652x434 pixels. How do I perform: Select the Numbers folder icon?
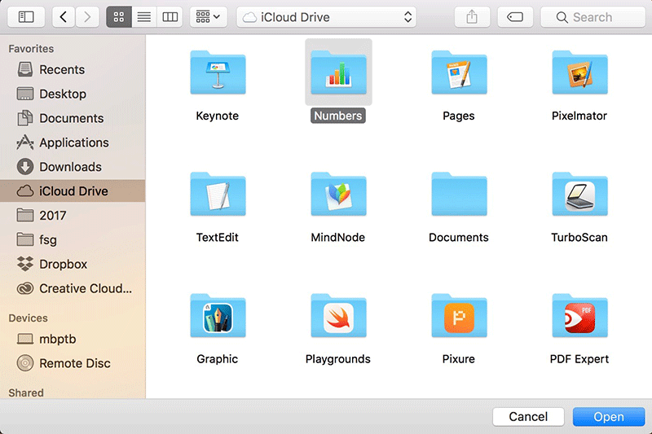[x=338, y=72]
